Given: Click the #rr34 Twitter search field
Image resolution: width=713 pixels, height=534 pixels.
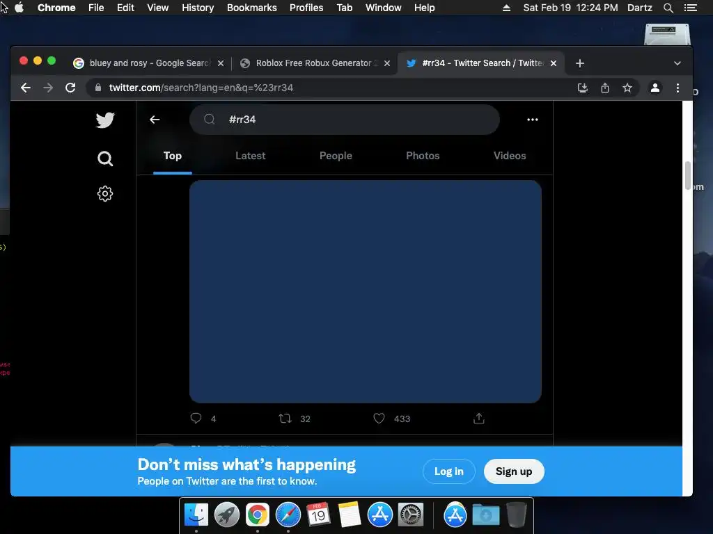Looking at the screenshot, I should click(x=345, y=120).
